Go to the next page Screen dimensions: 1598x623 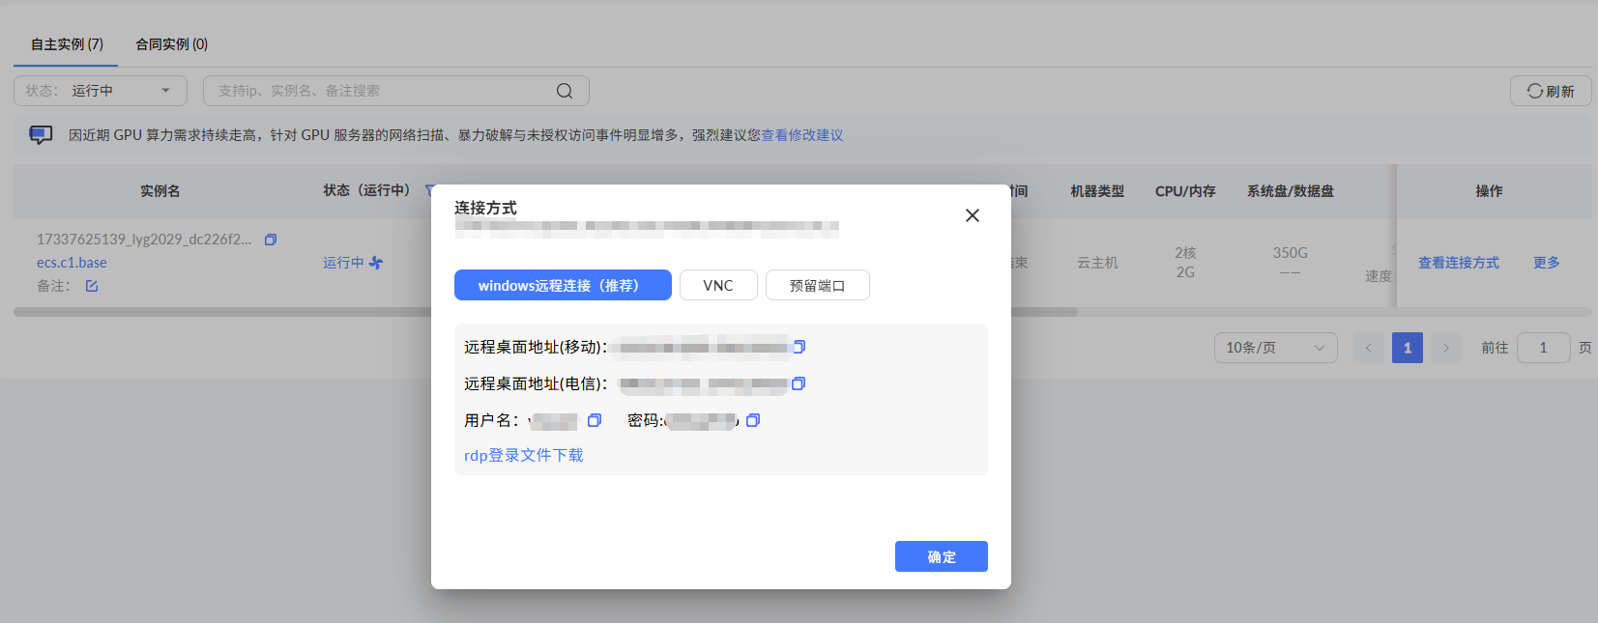pyautogui.click(x=1446, y=348)
